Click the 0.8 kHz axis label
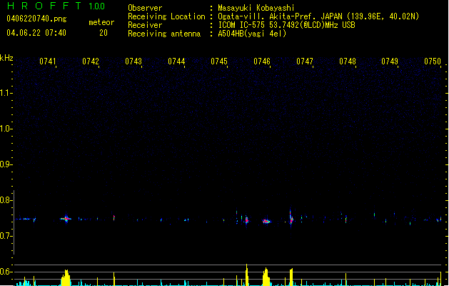Screen dimensions: 449x286 pos(6,200)
